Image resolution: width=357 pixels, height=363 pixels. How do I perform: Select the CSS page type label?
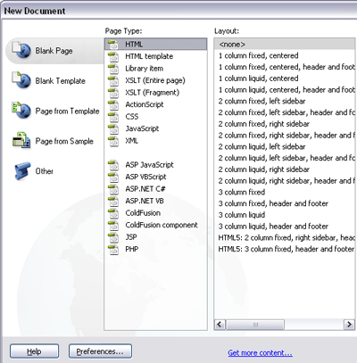tap(132, 117)
